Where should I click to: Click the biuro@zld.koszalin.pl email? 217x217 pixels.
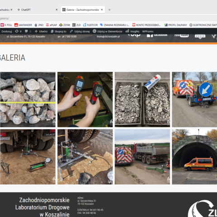click(108, 37)
